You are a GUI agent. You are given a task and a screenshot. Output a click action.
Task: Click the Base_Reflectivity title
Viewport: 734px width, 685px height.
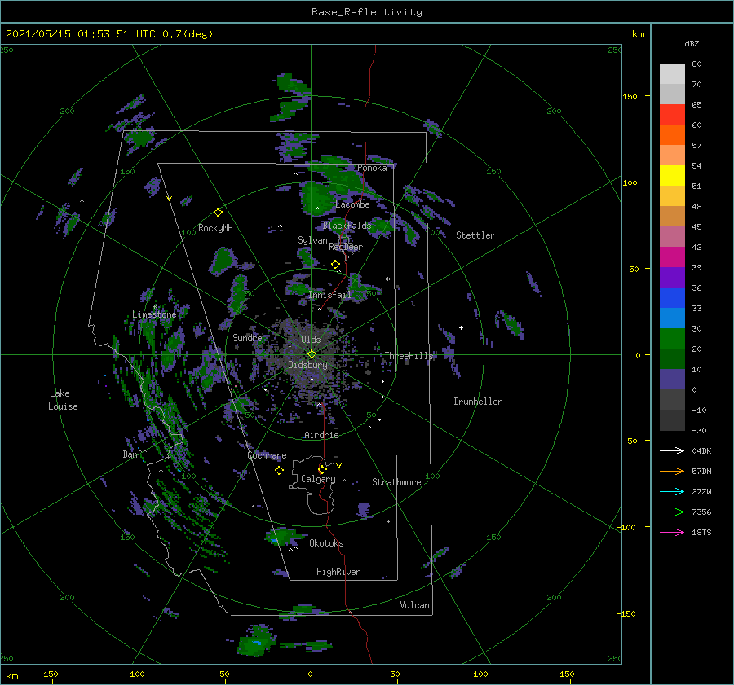[x=367, y=12]
